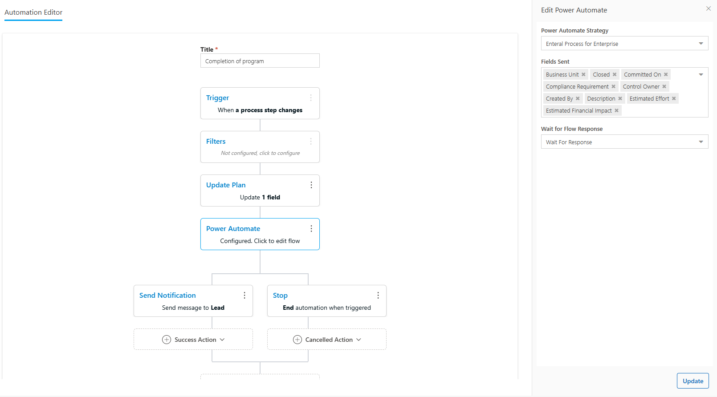Open the Filters step title
The image size is (717, 397).
tap(216, 142)
